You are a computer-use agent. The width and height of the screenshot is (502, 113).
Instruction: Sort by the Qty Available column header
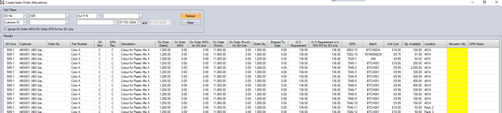pos(412,44)
